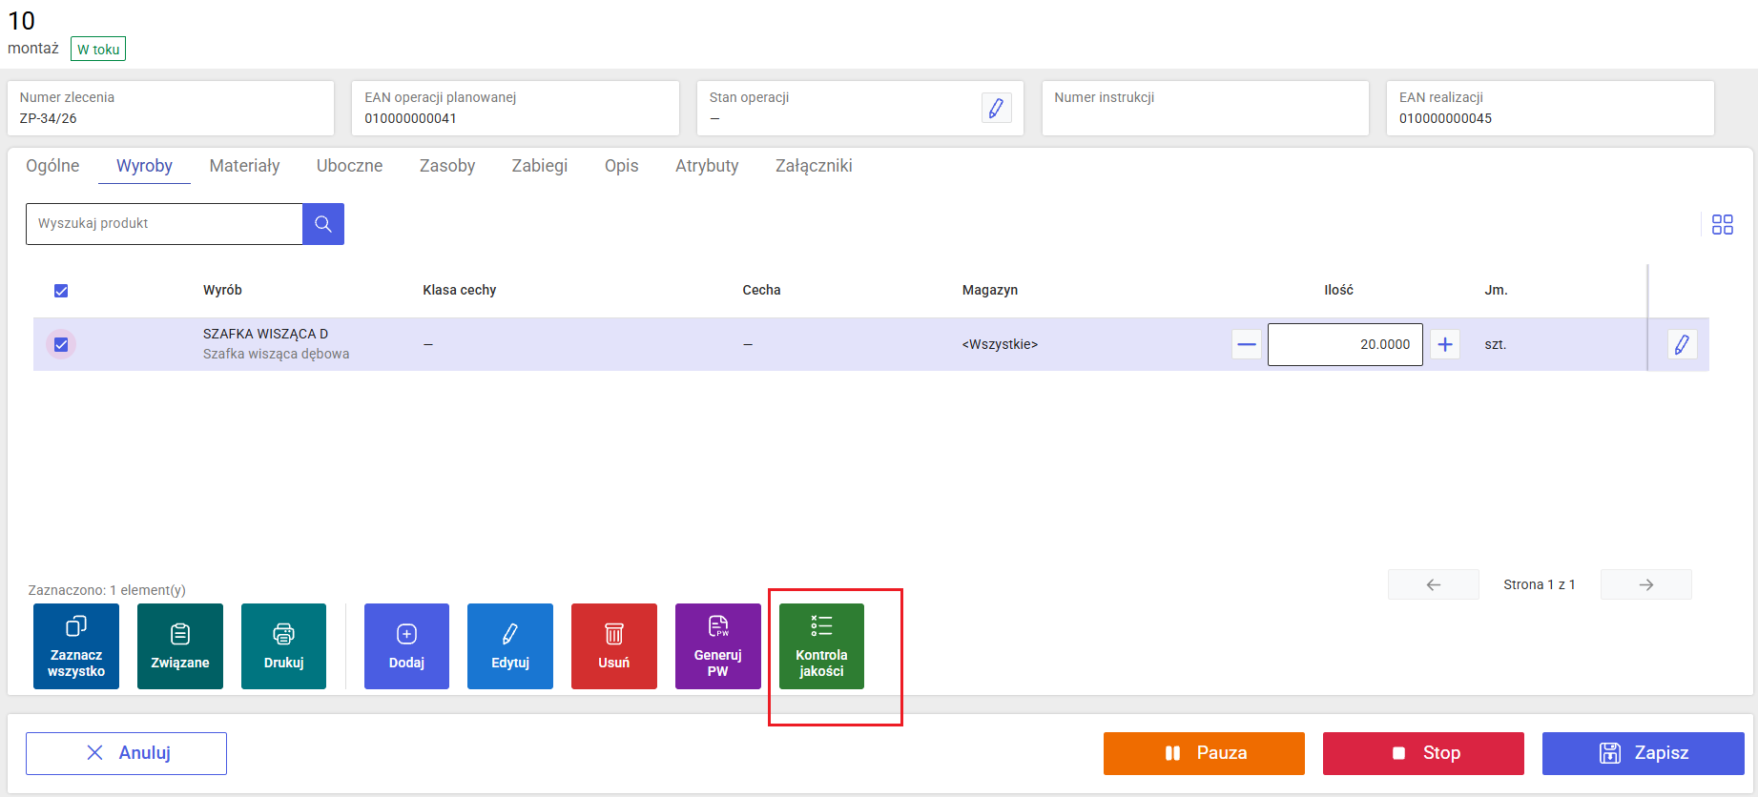Image resolution: width=1758 pixels, height=797 pixels.
Task: Focus the Wyszukaj produkt search field
Action: pos(164,224)
